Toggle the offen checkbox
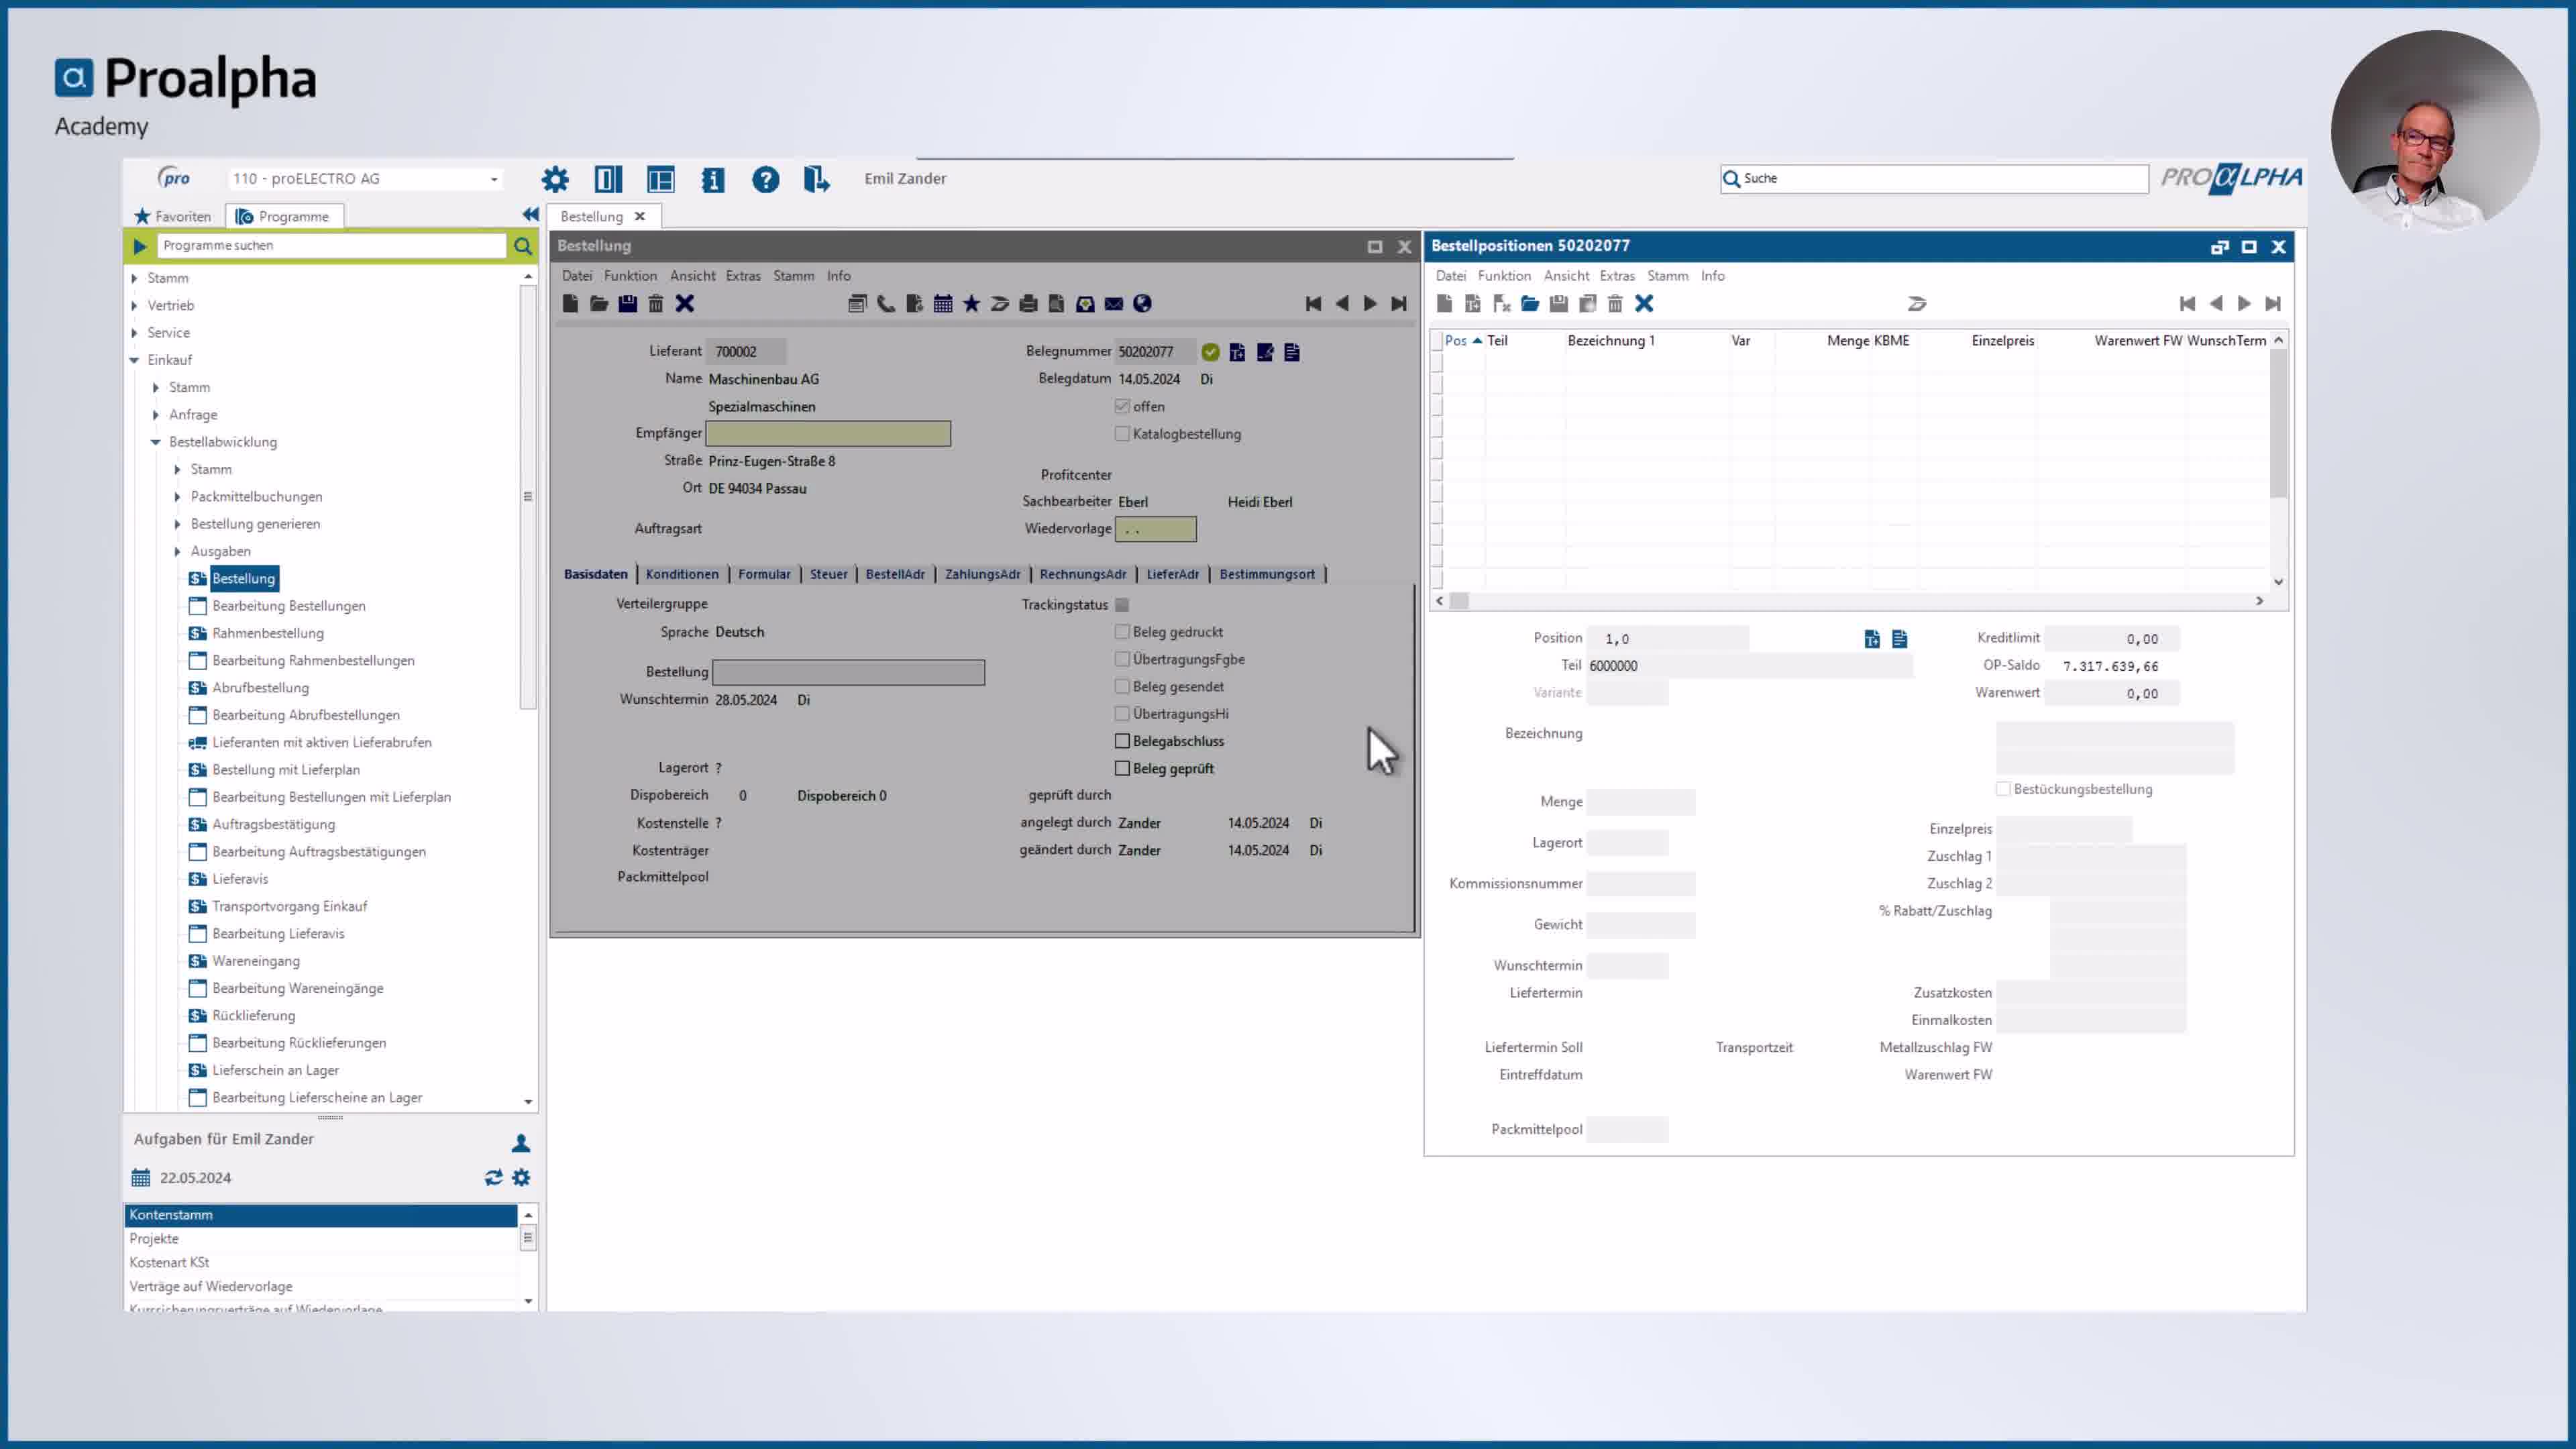The height and width of the screenshot is (1449, 2576). click(1122, 406)
